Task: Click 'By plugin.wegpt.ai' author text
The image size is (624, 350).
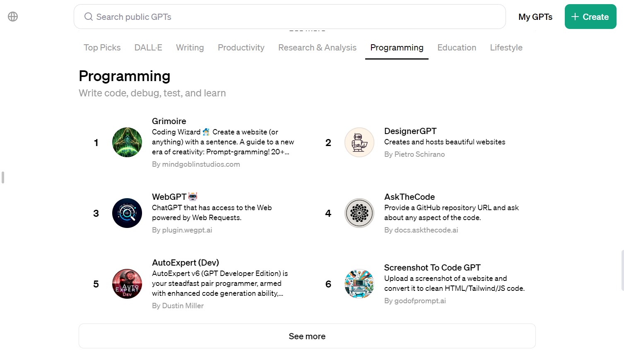Action: pyautogui.click(x=182, y=230)
